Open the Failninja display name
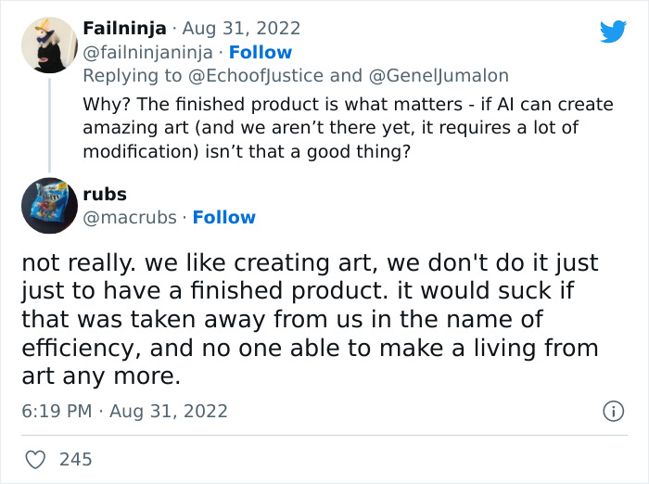The width and height of the screenshot is (649, 484). click(x=124, y=30)
